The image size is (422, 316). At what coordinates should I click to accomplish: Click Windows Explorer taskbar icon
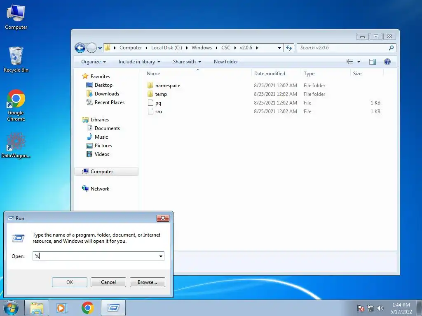click(x=37, y=308)
